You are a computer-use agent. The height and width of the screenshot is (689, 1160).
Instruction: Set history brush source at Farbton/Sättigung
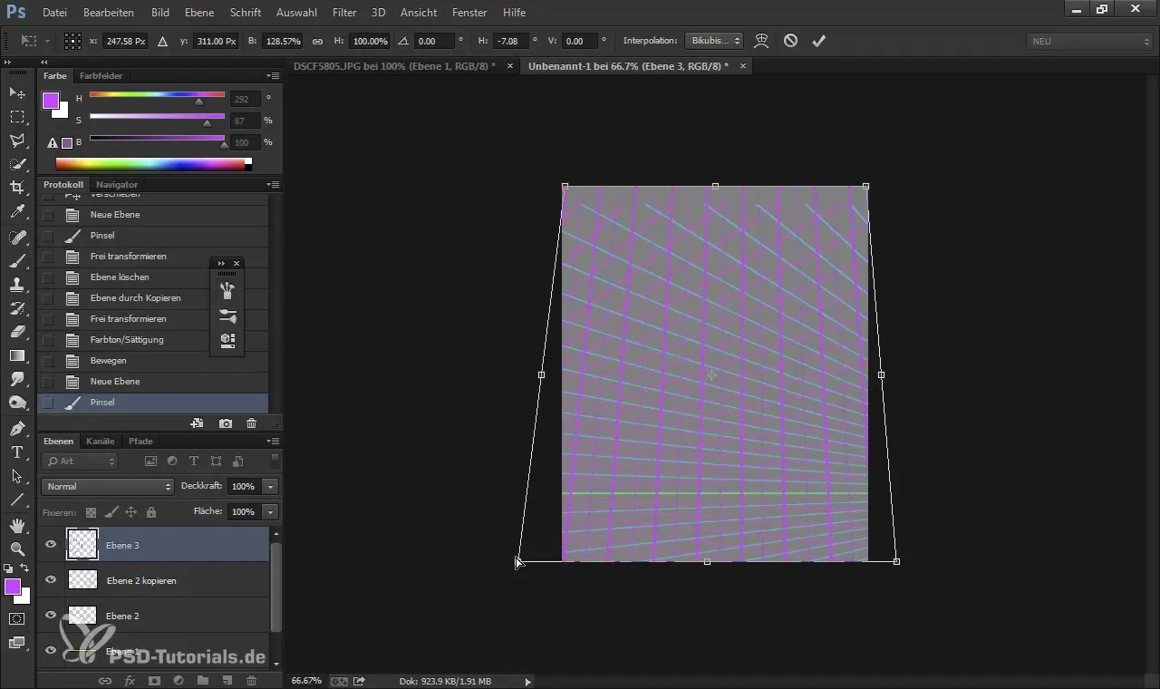click(x=48, y=340)
